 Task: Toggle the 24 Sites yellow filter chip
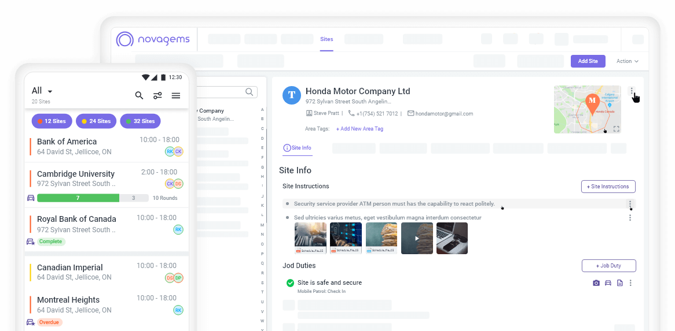96,121
